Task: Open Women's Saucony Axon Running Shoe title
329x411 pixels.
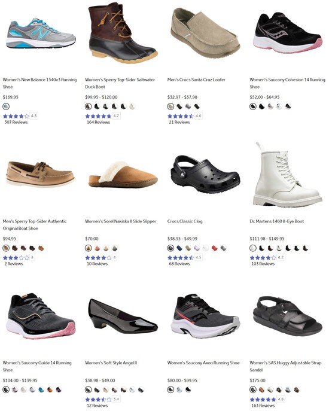Action: click(x=203, y=363)
